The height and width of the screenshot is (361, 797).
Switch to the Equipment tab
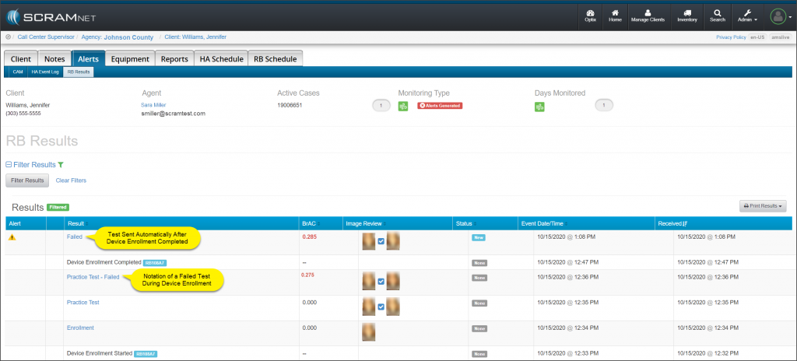tap(130, 58)
